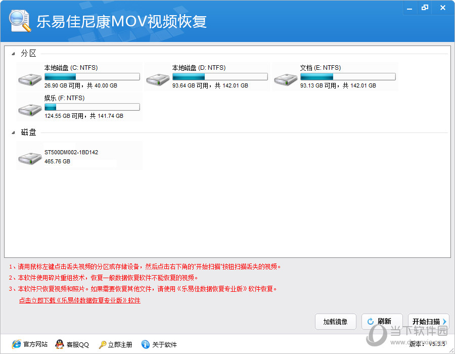455x354 pixels.
Task: Click the Internet Explorer icon for 官方网站
Action: pos(17,344)
